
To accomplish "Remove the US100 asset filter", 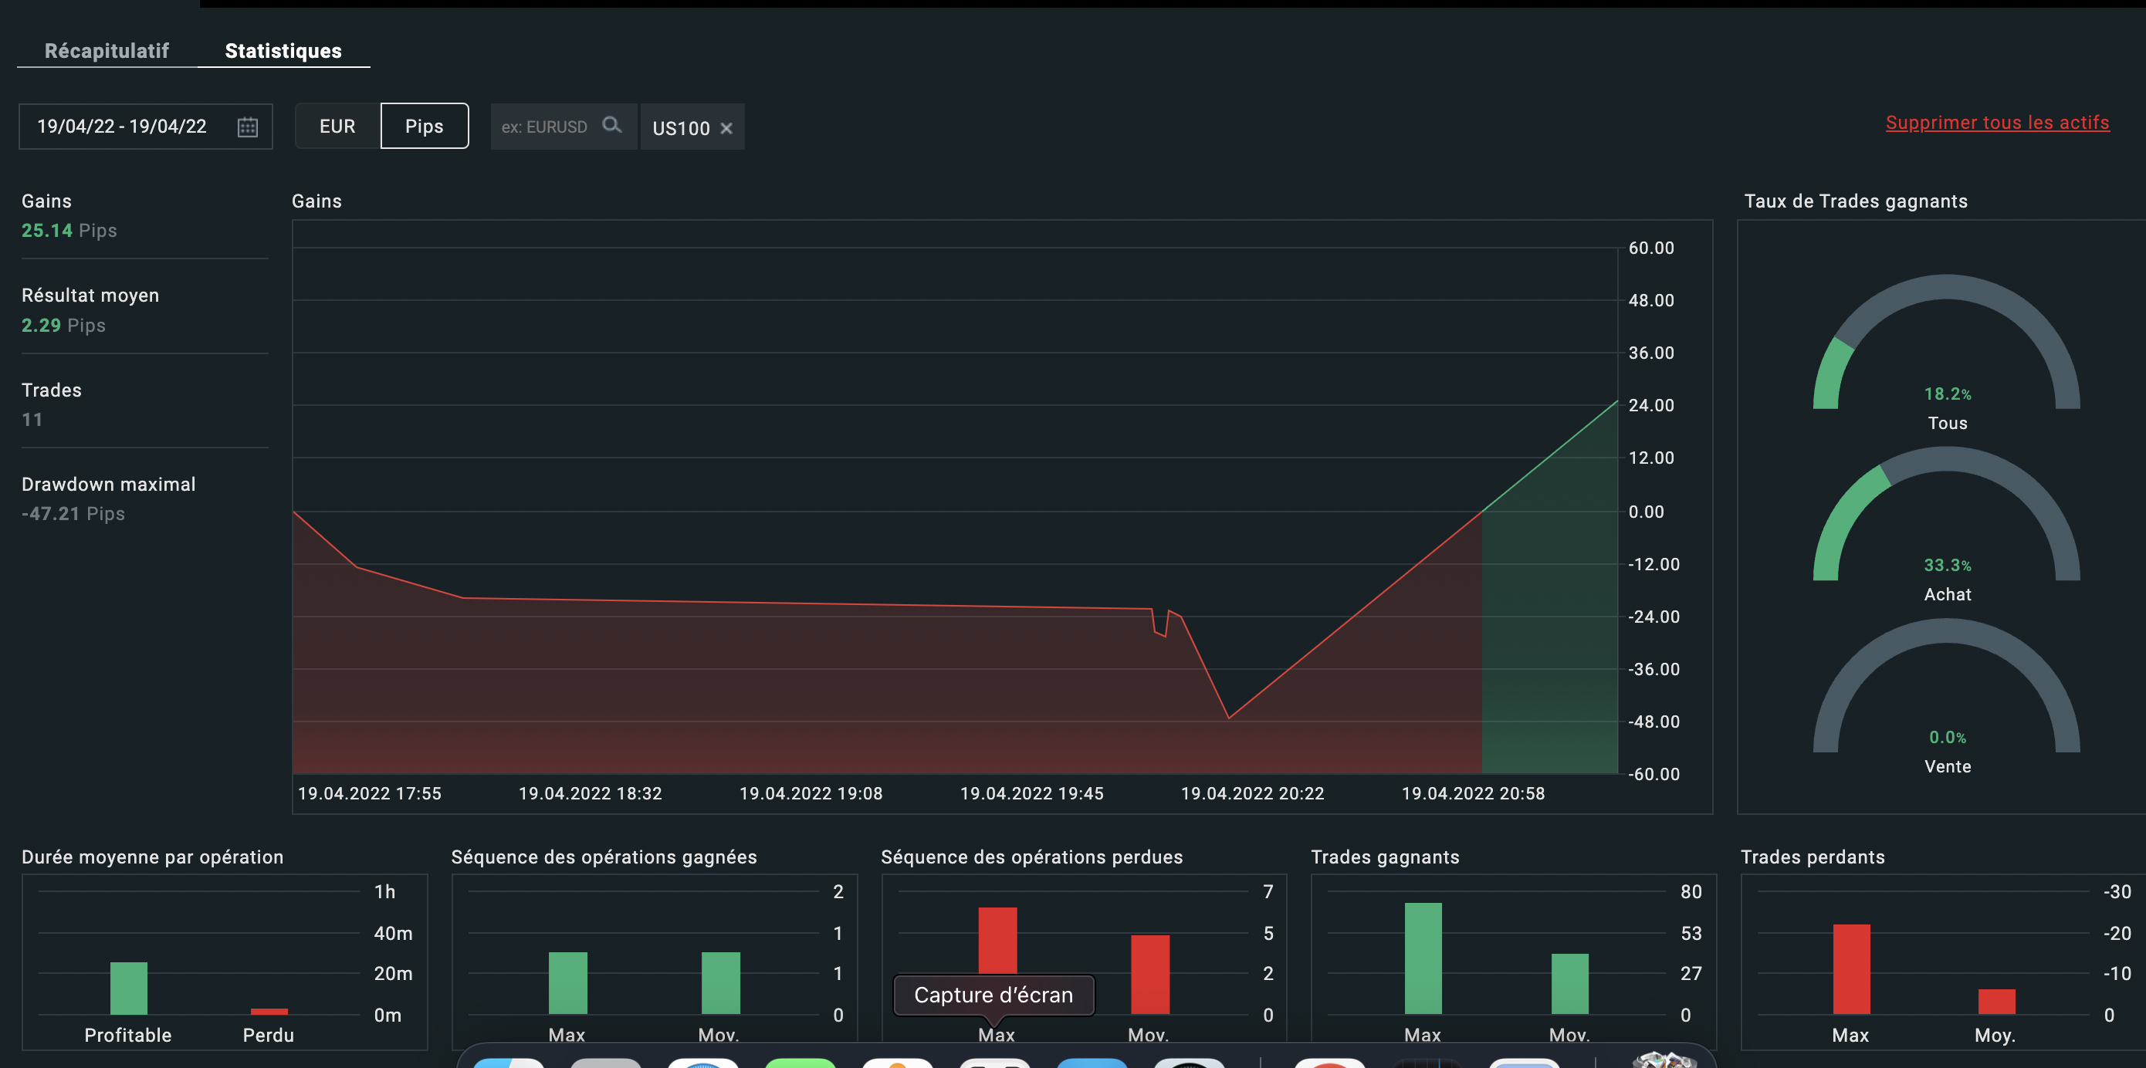I will click(726, 128).
